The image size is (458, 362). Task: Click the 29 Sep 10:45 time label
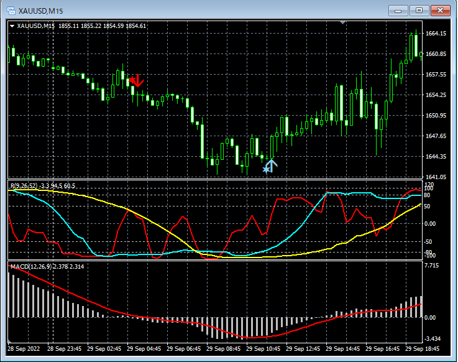click(x=263, y=349)
